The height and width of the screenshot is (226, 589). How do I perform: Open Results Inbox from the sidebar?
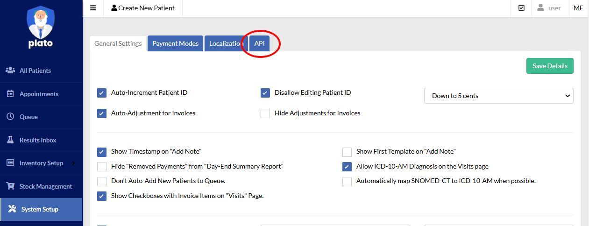click(x=41, y=140)
